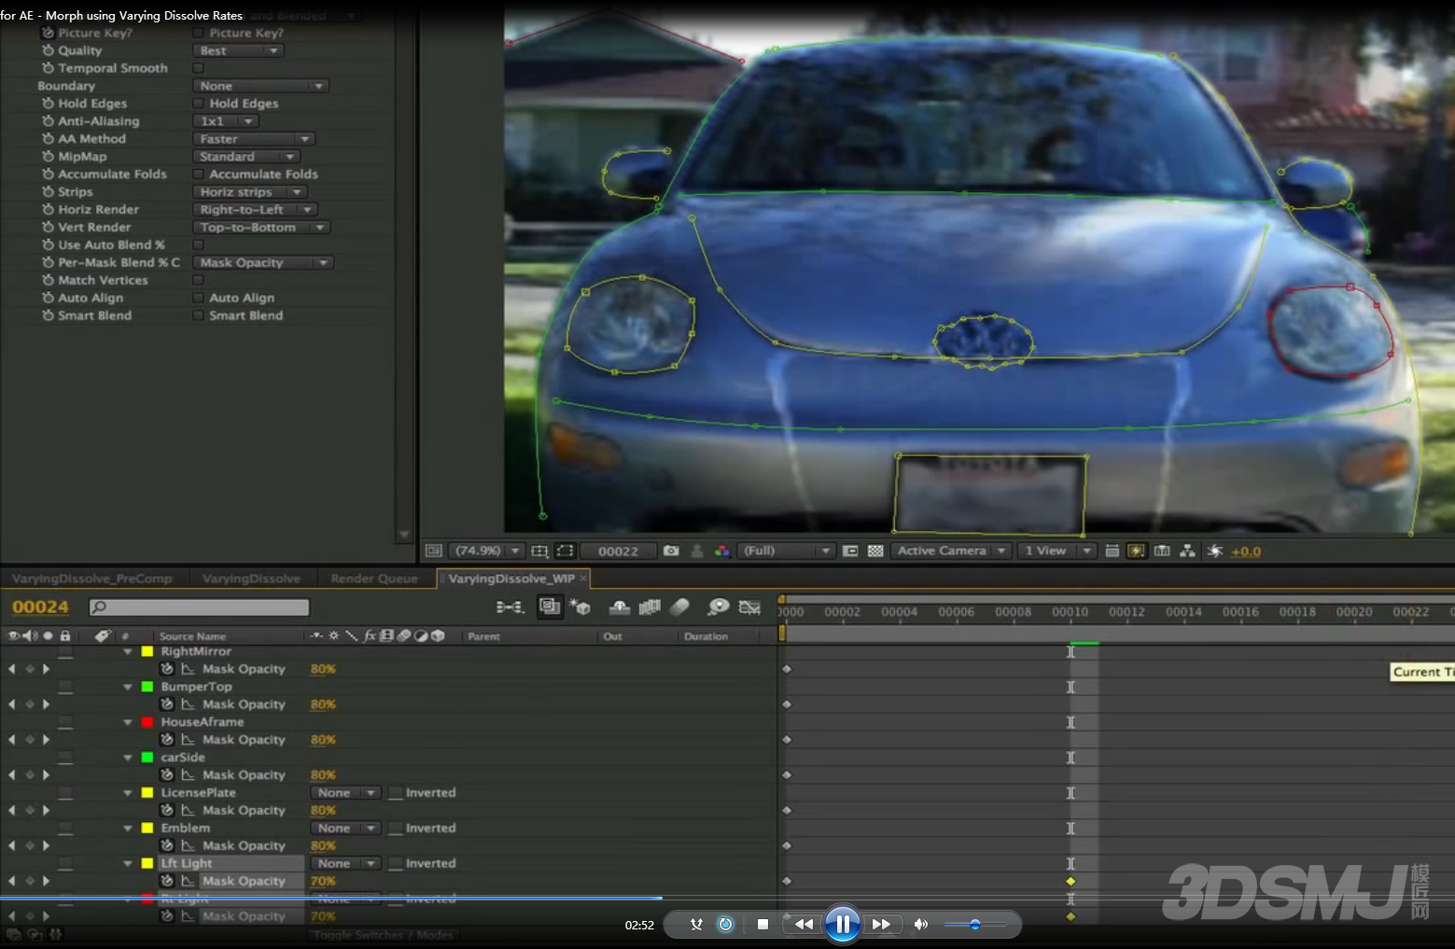Viewport: 1455px width, 949px height.
Task: Enable the Temporal Smooth checkbox
Action: pos(198,68)
